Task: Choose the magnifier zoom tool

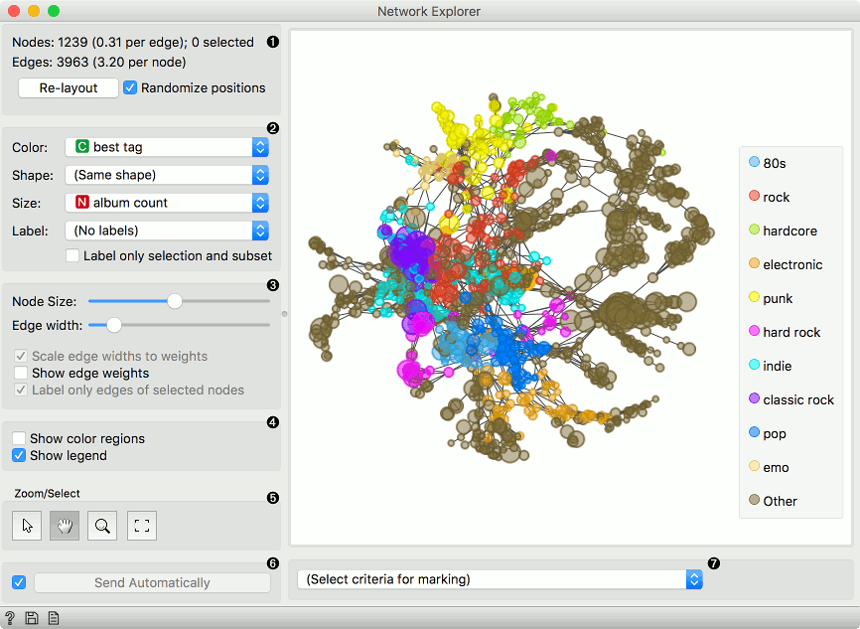Action: coord(102,526)
